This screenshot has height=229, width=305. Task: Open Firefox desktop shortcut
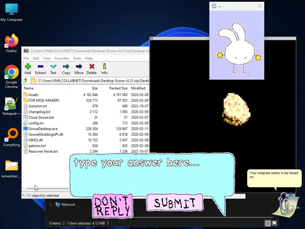point(12,43)
